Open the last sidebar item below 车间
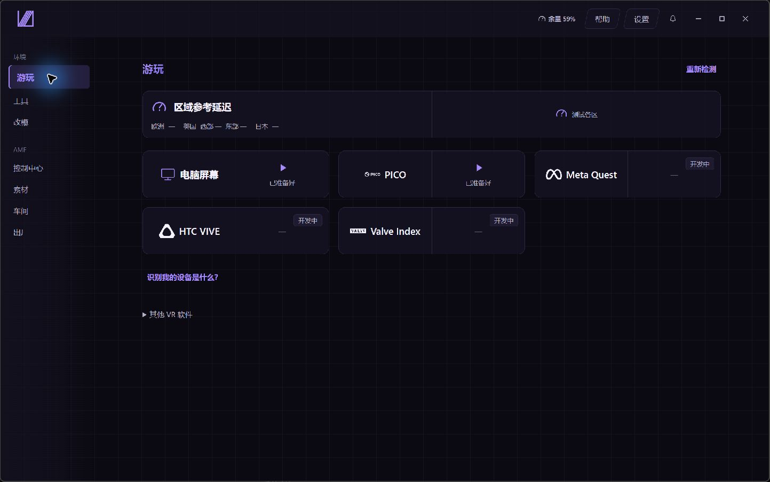 pyautogui.click(x=18, y=232)
